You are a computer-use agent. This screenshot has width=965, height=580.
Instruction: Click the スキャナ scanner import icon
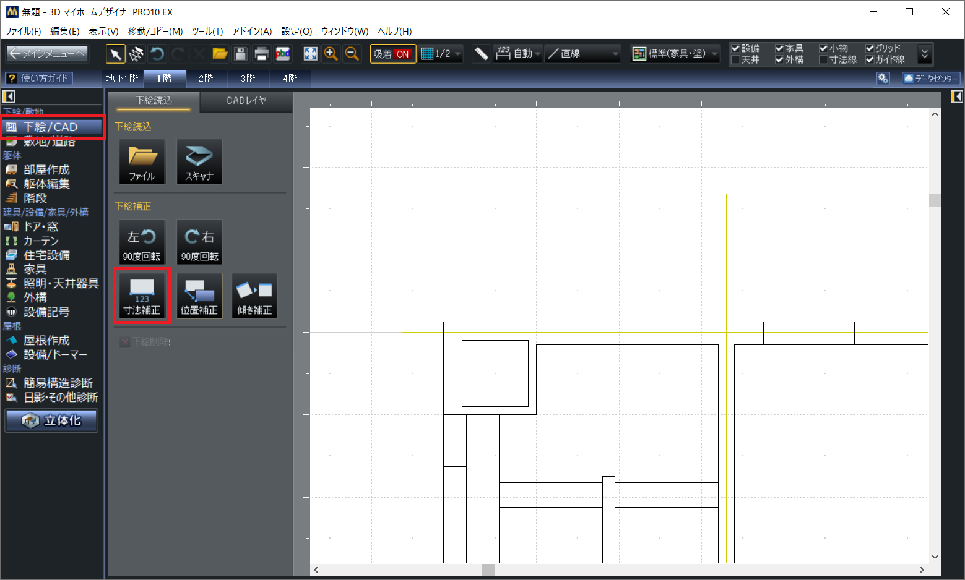pos(199,161)
